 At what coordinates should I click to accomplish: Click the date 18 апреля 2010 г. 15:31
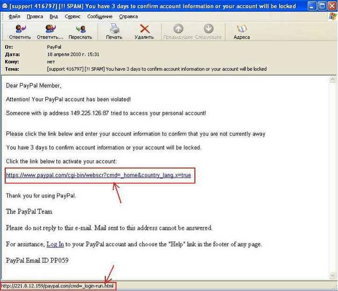pos(73,54)
